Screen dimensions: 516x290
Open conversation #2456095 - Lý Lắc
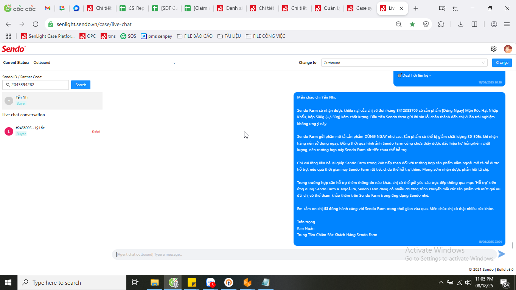52,131
